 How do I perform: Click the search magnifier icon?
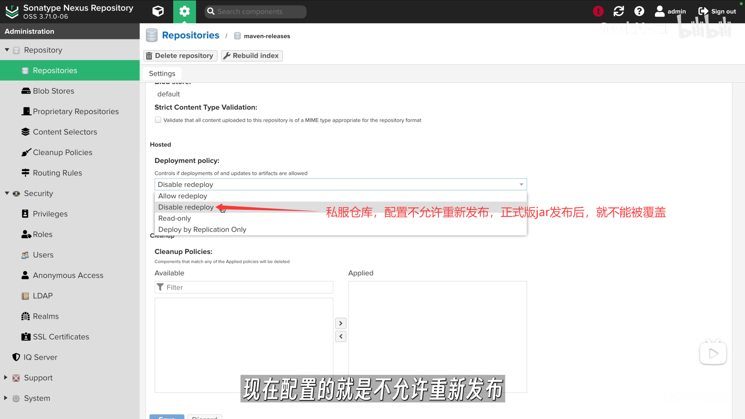point(211,11)
